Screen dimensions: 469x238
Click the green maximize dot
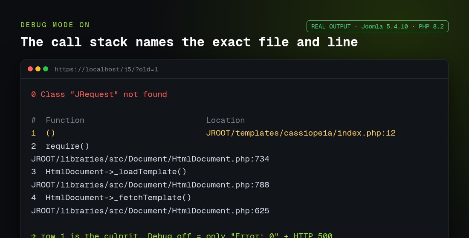pyautogui.click(x=46, y=69)
